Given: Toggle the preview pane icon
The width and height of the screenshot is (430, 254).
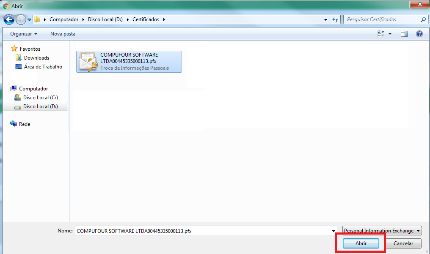Looking at the screenshot, I should pos(404,34).
